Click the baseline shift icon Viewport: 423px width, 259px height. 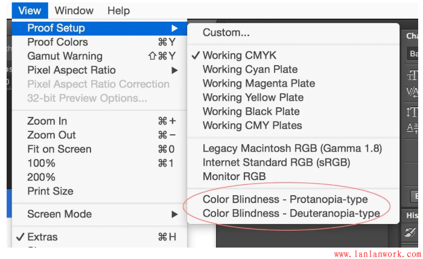tap(413, 128)
